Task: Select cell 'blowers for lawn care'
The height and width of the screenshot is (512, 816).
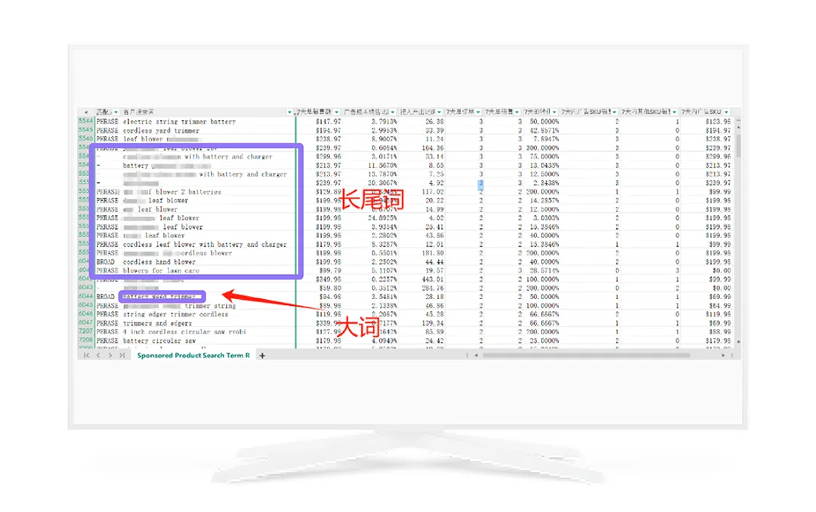Action: click(162, 270)
